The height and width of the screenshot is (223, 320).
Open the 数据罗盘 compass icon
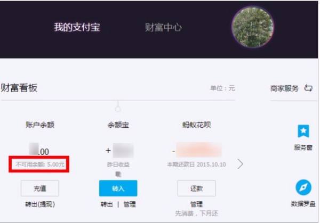coord(303,187)
